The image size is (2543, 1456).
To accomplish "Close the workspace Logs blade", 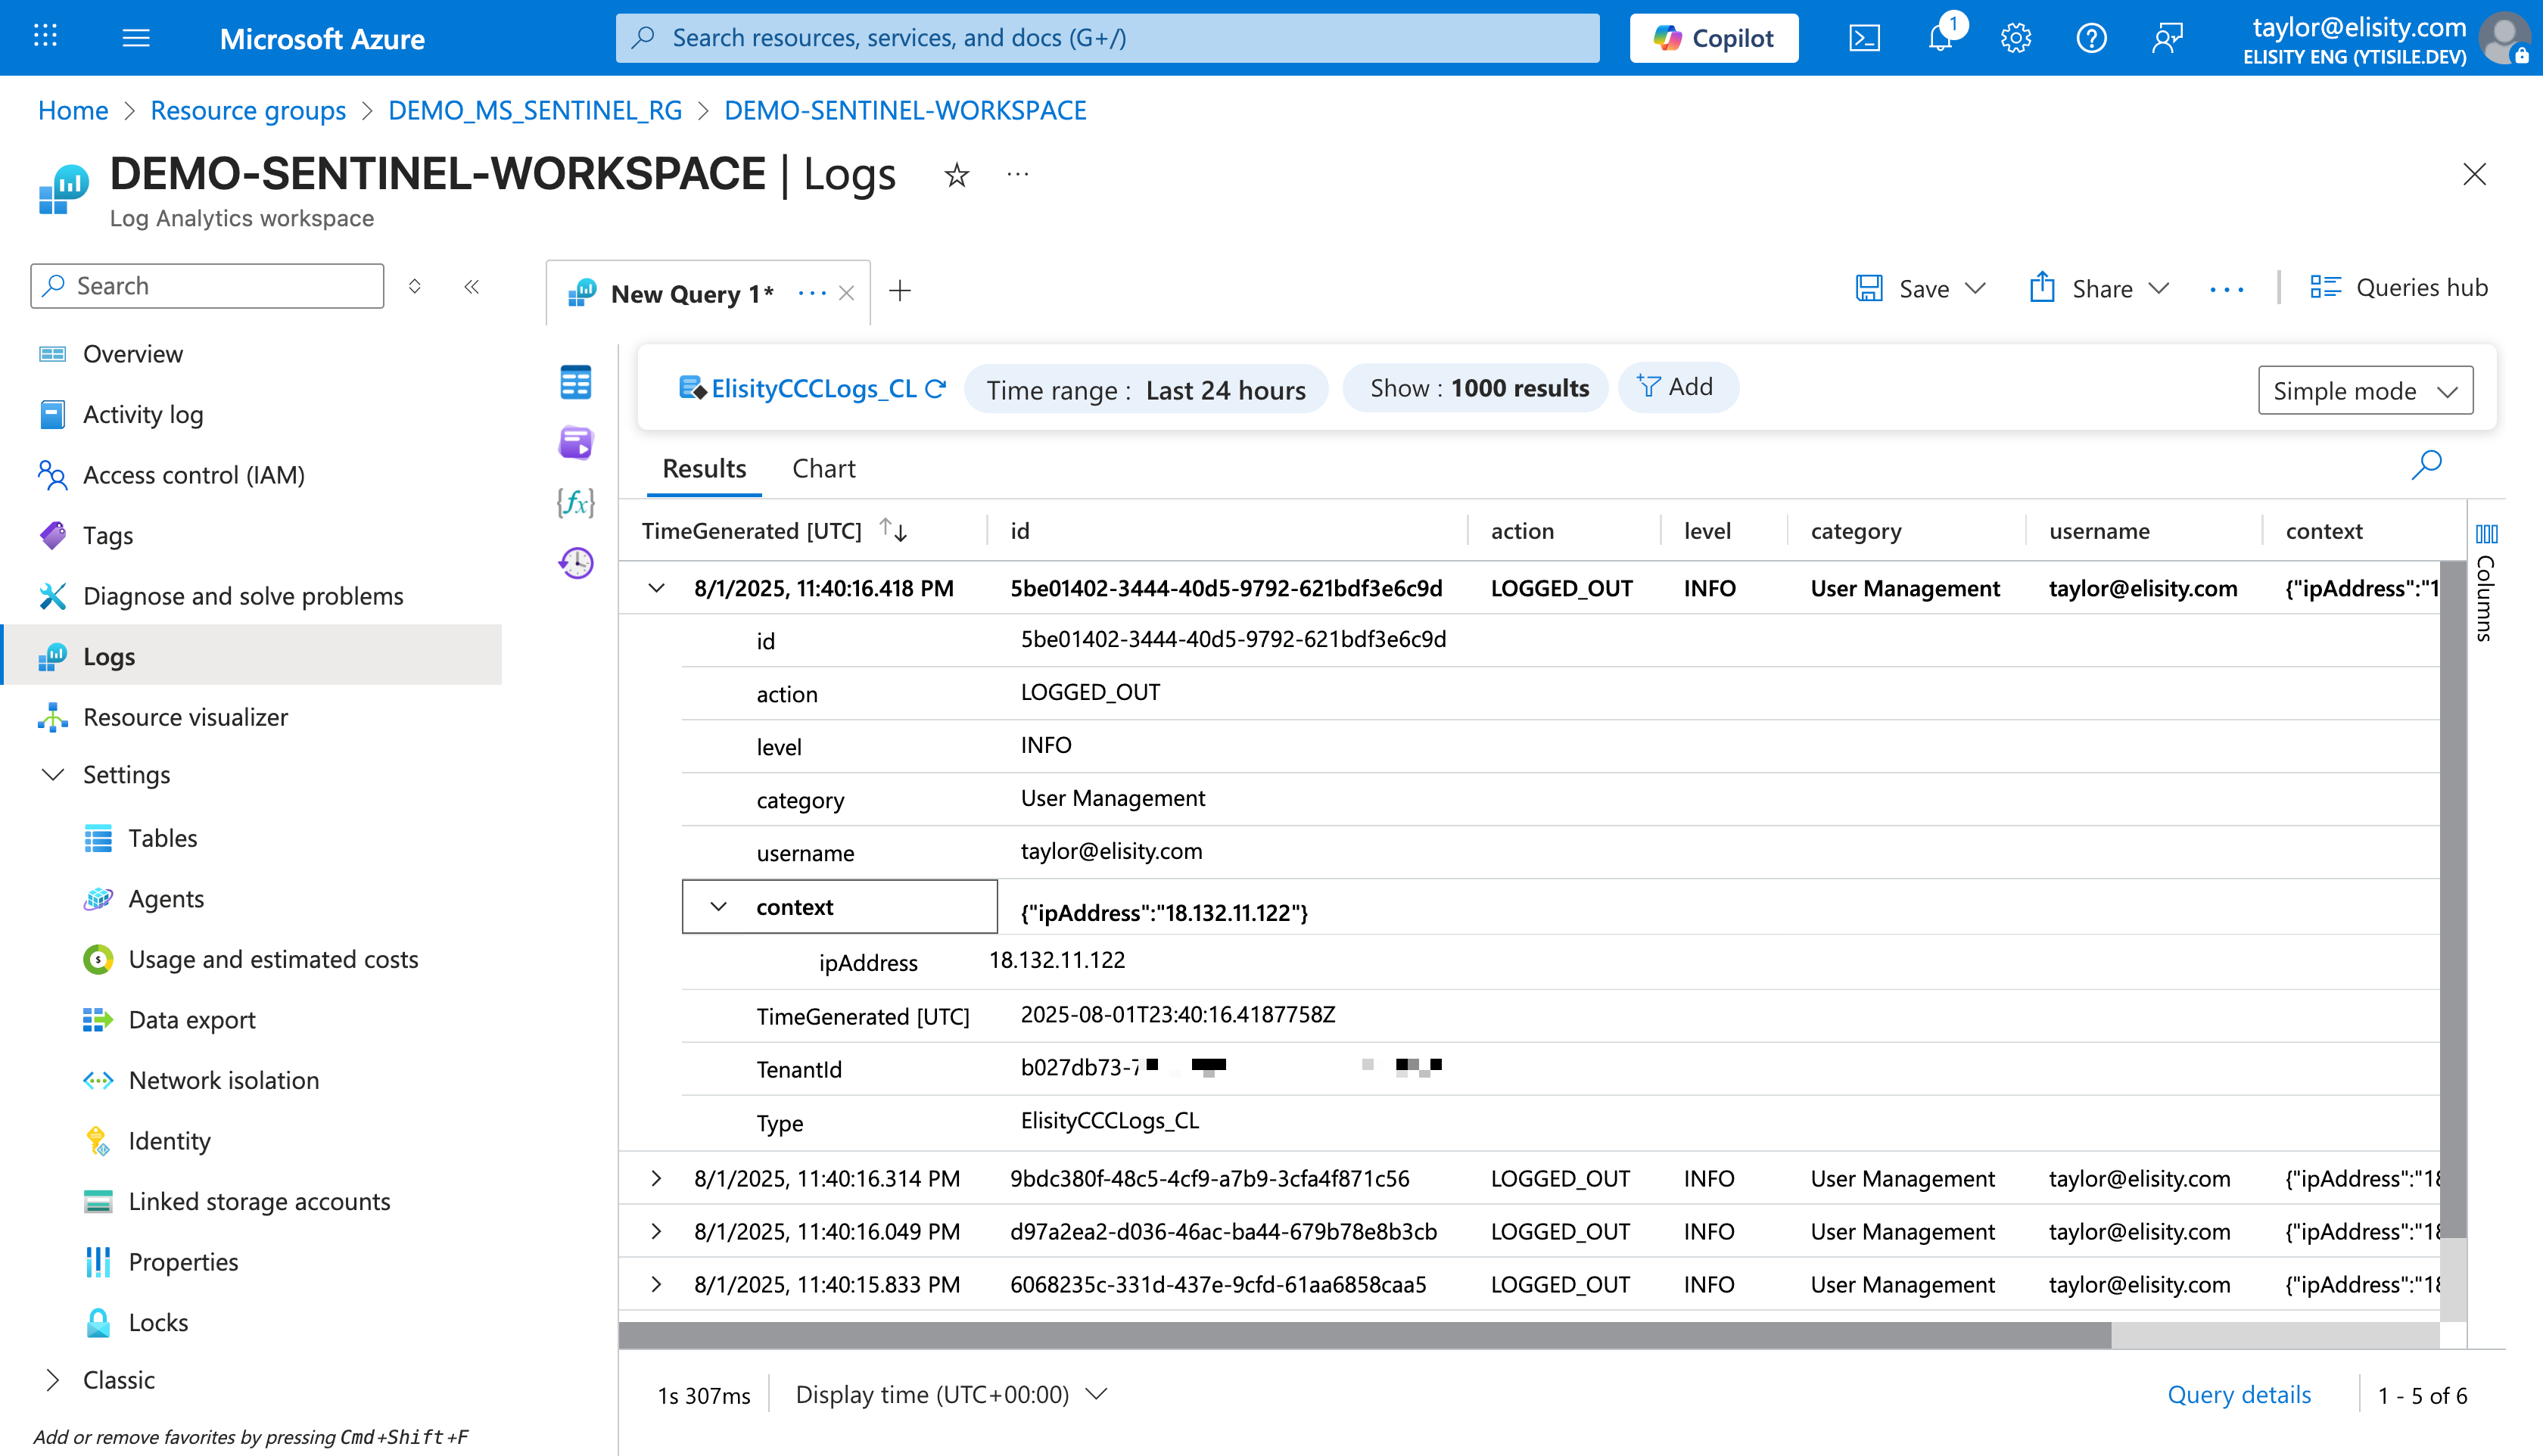I will coord(2474,175).
